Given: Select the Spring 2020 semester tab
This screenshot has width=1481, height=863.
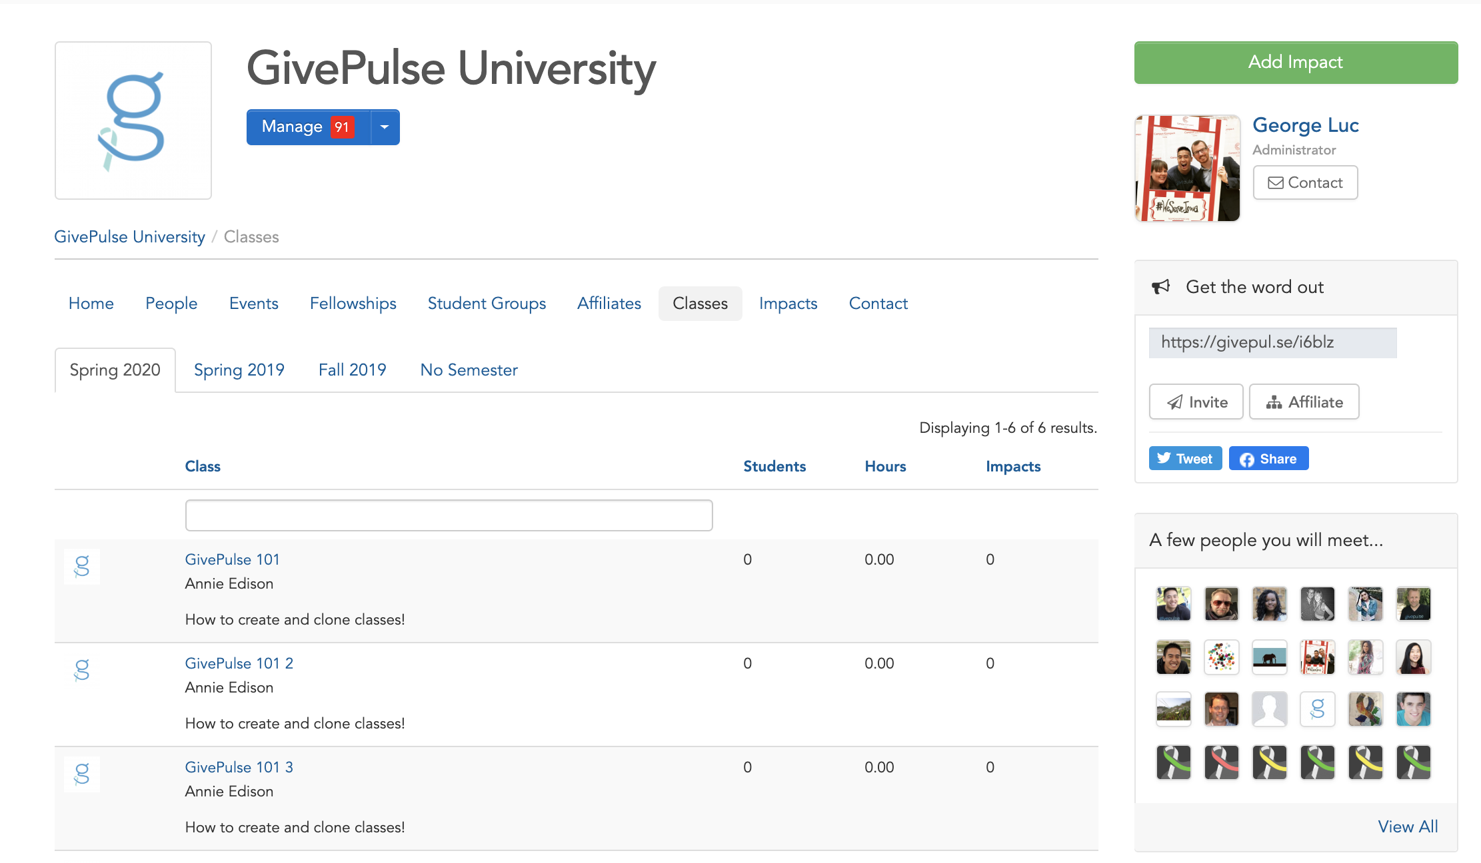Looking at the screenshot, I should click(115, 370).
